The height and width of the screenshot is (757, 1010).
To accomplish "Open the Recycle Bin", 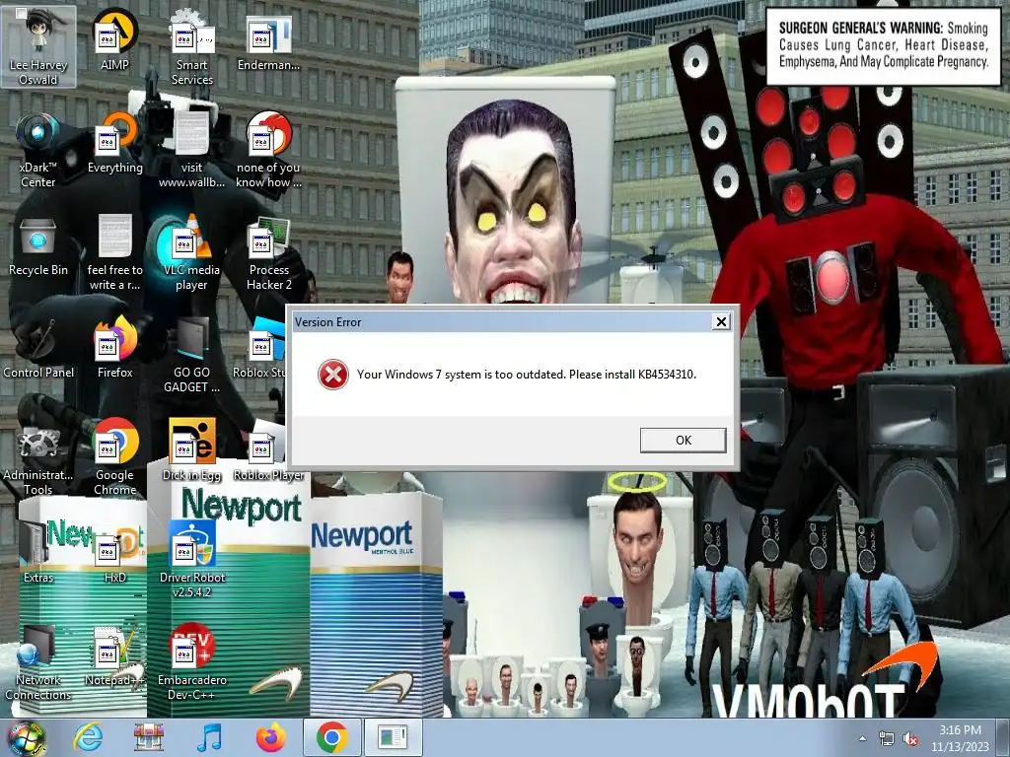I will 38,245.
